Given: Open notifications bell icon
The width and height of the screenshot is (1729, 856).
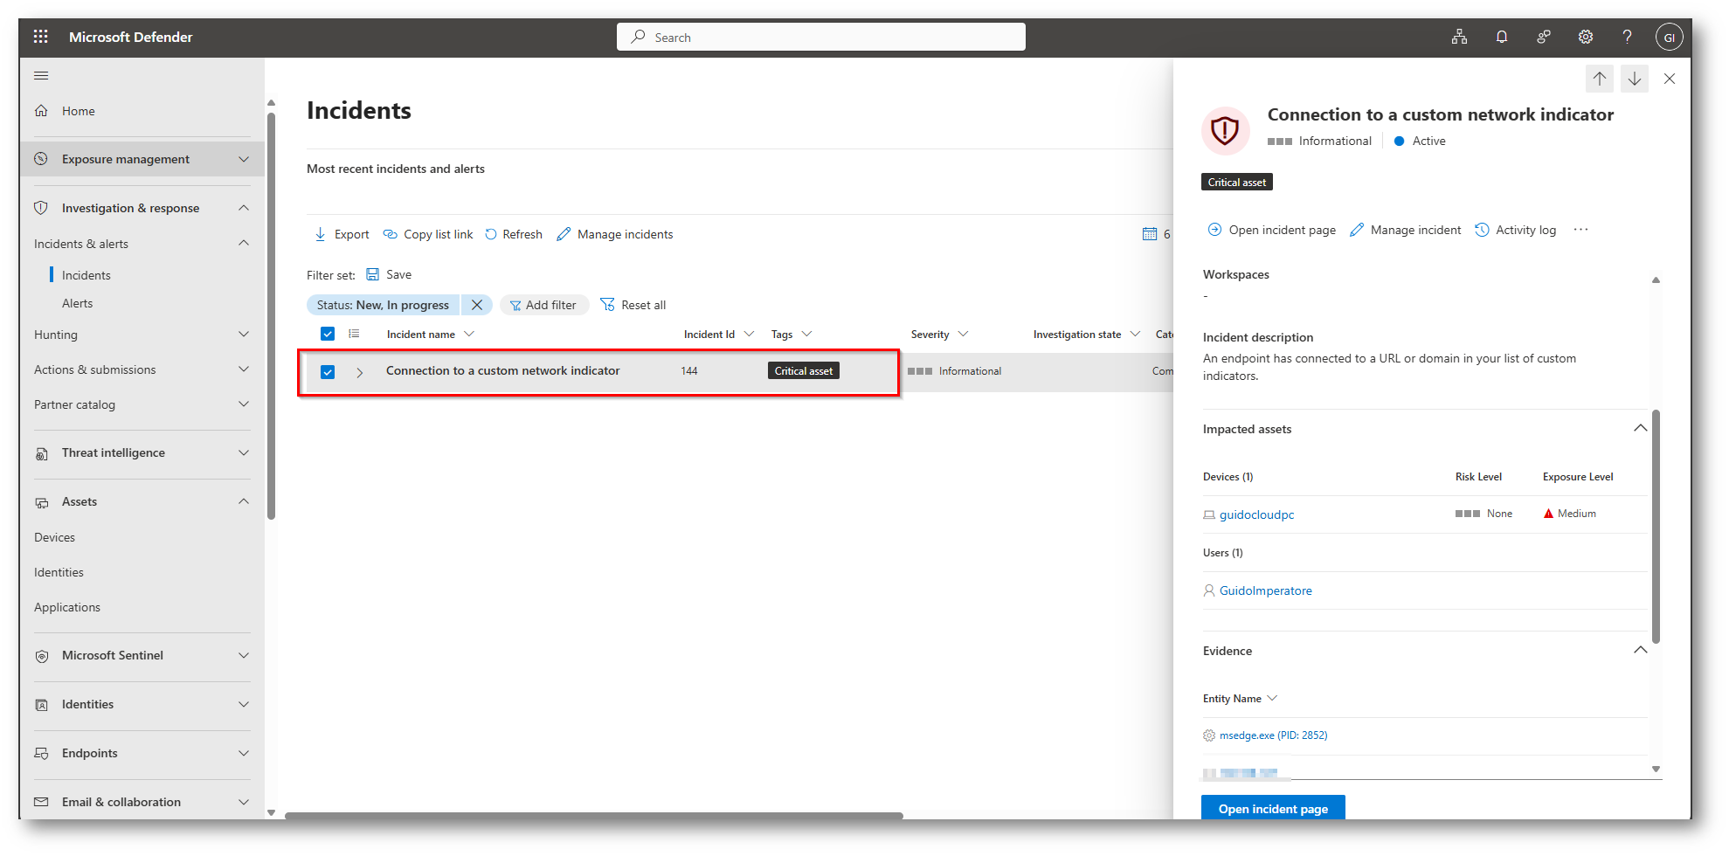Looking at the screenshot, I should click(x=1501, y=37).
